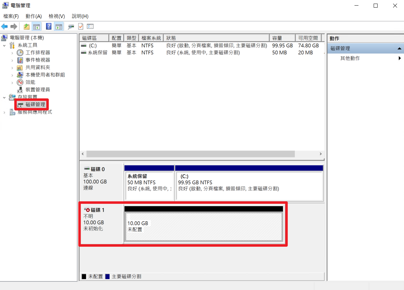404x290 pixels.
Task: Click the 工作排程器 clock icon
Action: [20, 52]
